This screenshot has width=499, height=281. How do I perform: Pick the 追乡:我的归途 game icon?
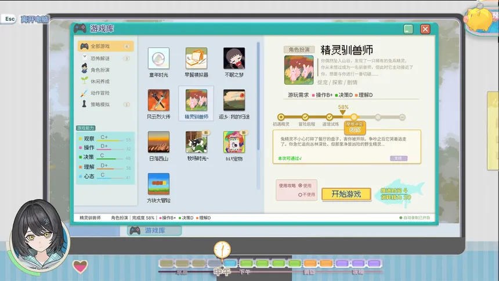tap(234, 100)
